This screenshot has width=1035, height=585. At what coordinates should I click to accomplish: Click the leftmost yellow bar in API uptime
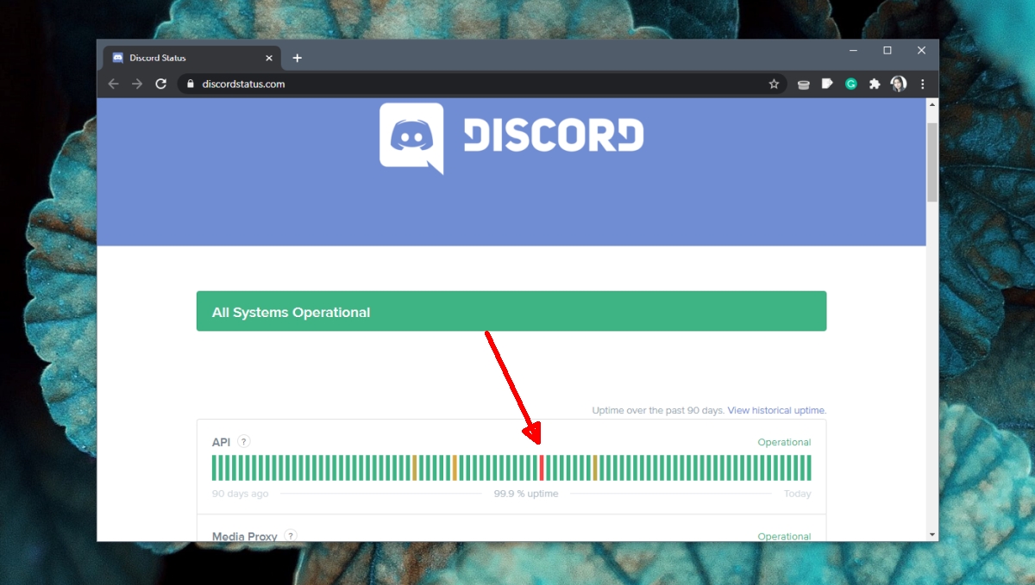pyautogui.click(x=415, y=468)
